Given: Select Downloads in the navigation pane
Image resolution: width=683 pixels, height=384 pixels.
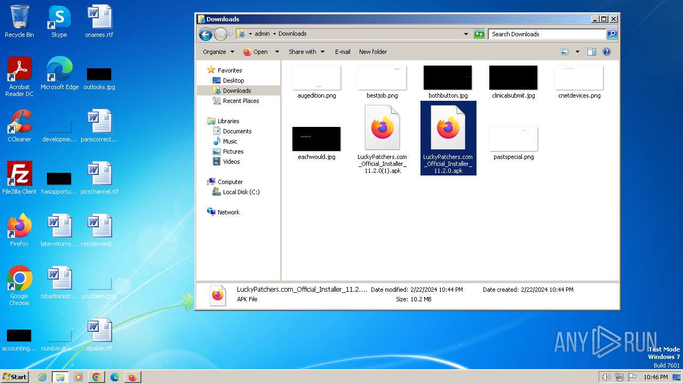Looking at the screenshot, I should [x=237, y=91].
